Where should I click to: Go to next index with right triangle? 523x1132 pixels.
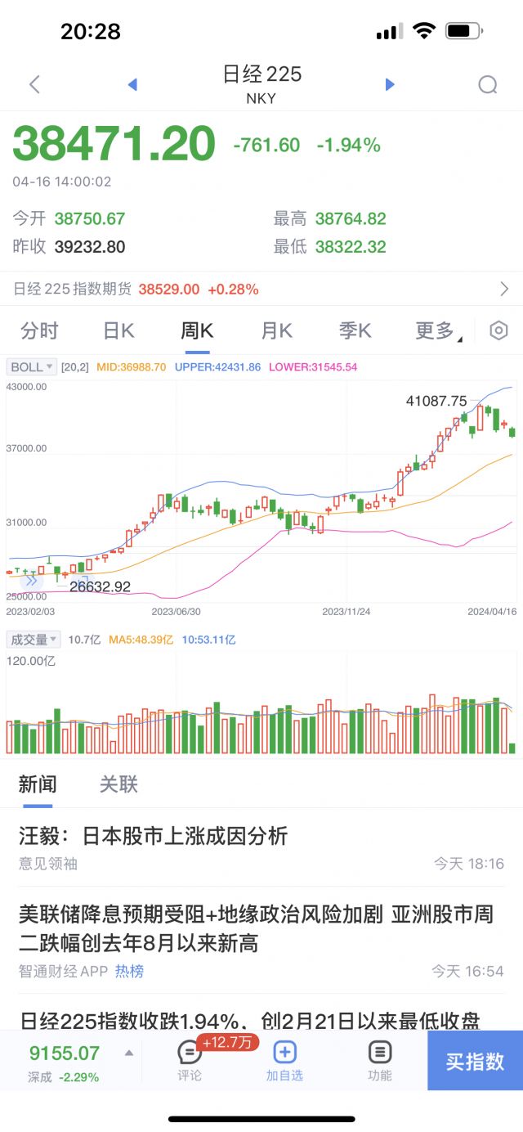click(x=390, y=84)
